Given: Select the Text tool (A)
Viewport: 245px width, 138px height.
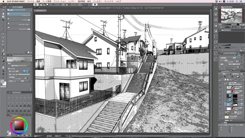Looking at the screenshot, I should pyautogui.click(x=3, y=71).
